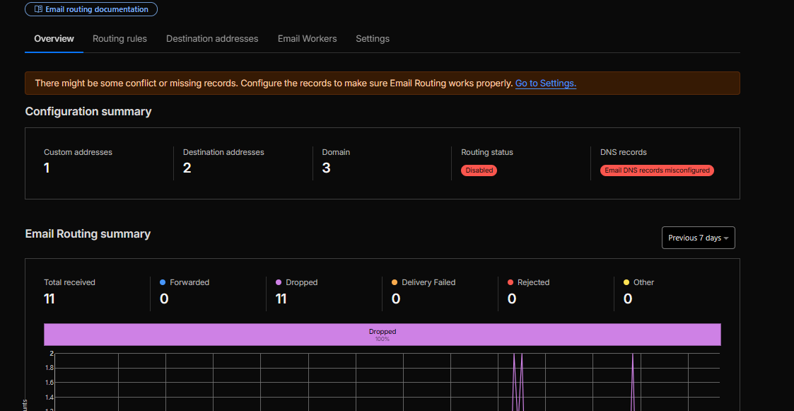The width and height of the screenshot is (794, 411).
Task: Follow the Go to Settings link
Action: (546, 83)
